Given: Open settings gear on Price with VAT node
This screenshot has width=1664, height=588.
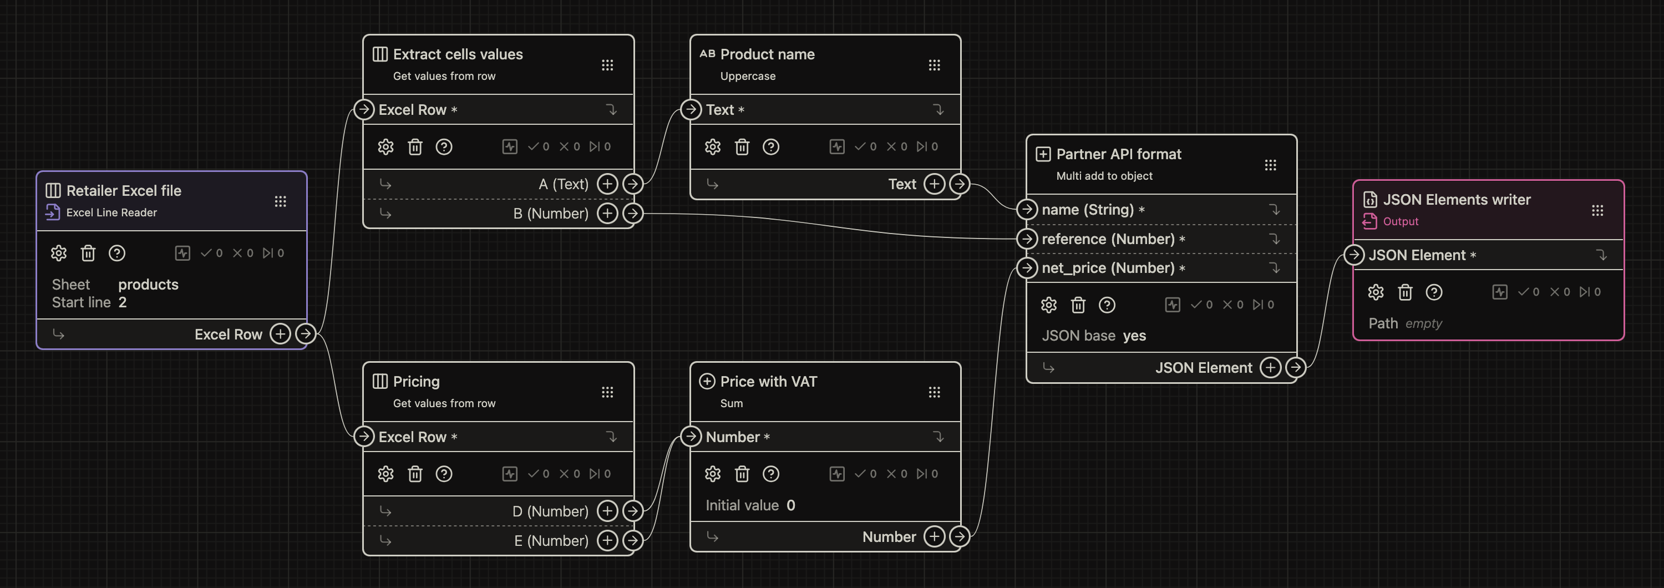Looking at the screenshot, I should tap(713, 474).
